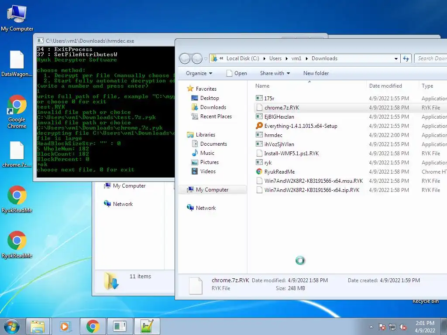This screenshot has height=335, width=447.
Task: Click Local Disk (C:) in the address bar
Action: click(243, 58)
